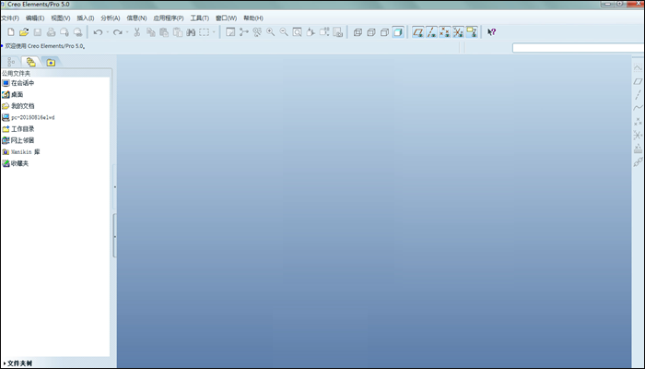Select Shading display style icon
The image size is (645, 369).
click(398, 32)
